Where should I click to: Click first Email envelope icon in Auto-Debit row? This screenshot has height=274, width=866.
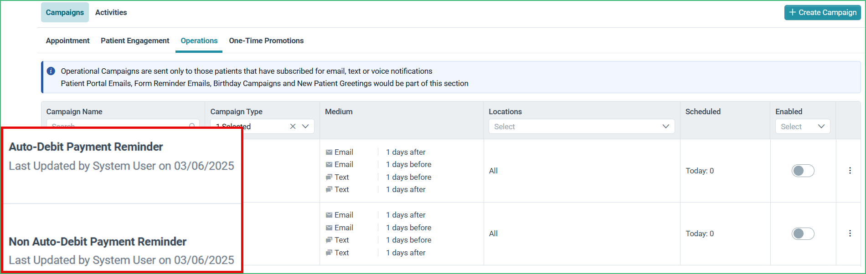pos(329,152)
